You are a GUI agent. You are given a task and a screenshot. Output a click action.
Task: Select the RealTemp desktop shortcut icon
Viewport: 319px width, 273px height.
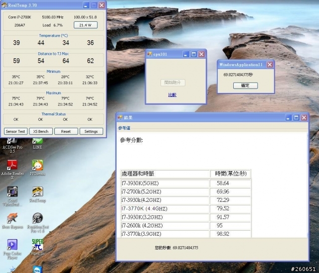pyautogui.click(x=37, y=193)
